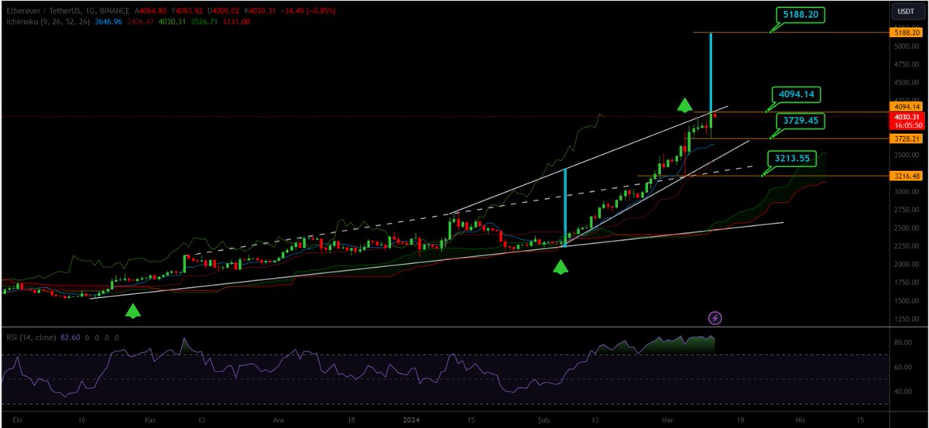Click the close price value K4030.31

coord(260,11)
